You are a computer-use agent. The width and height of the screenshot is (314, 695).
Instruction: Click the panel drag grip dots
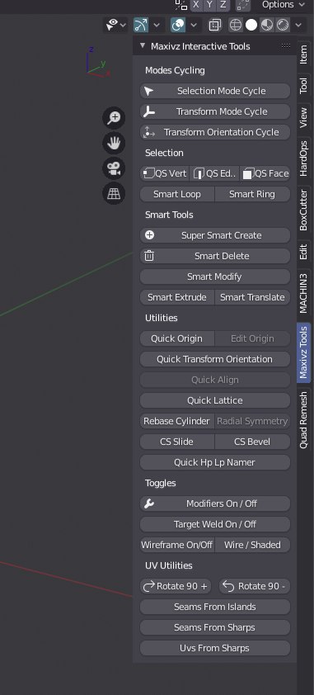[x=286, y=45]
